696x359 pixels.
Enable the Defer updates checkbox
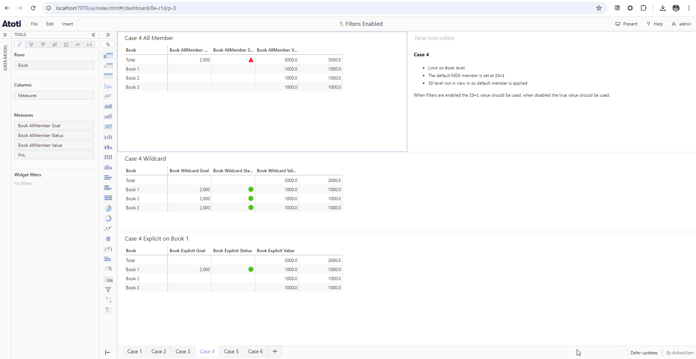point(625,352)
